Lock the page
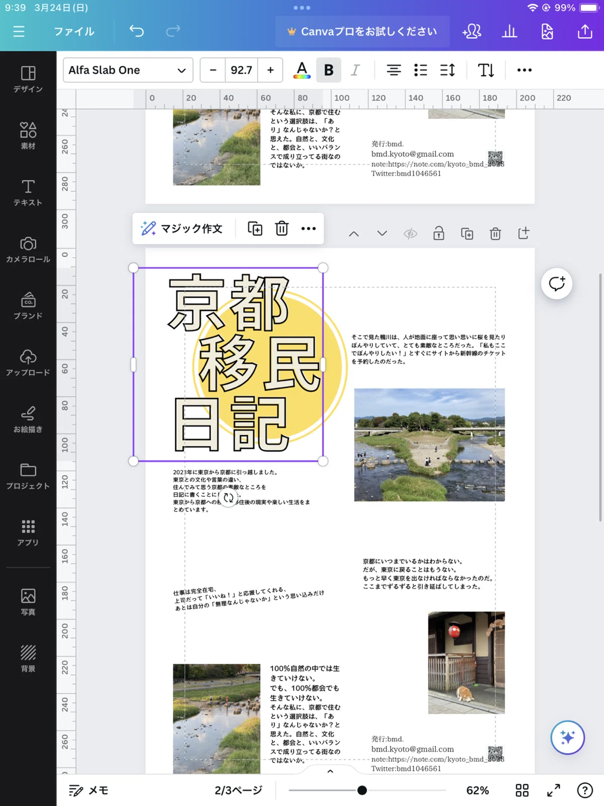This screenshot has height=806, width=604. (439, 233)
